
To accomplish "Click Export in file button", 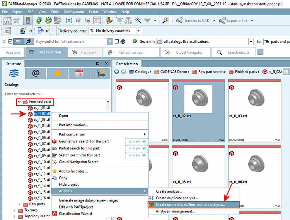I will pos(233,20).
